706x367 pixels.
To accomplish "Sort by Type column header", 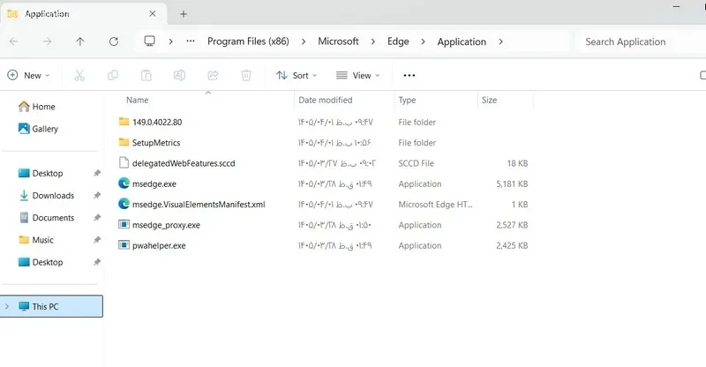I will point(407,100).
